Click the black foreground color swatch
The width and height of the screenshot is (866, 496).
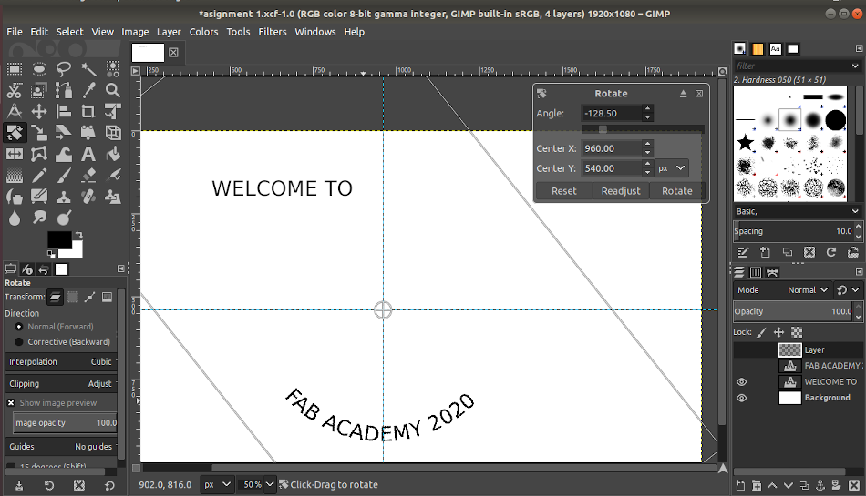(59, 239)
